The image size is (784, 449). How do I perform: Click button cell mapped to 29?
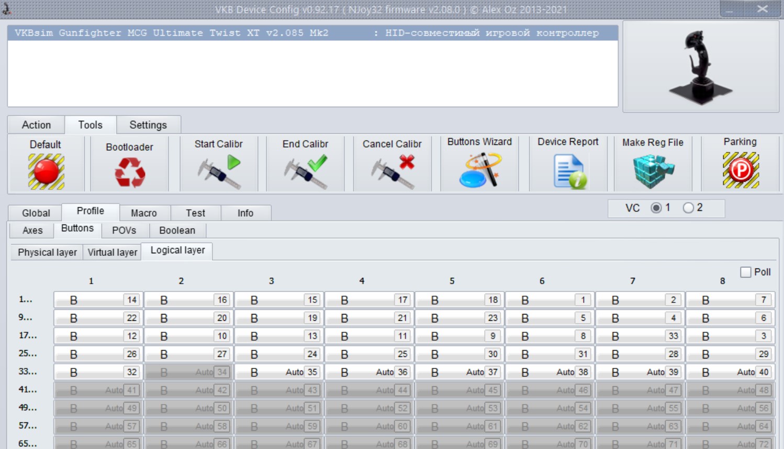(730, 354)
